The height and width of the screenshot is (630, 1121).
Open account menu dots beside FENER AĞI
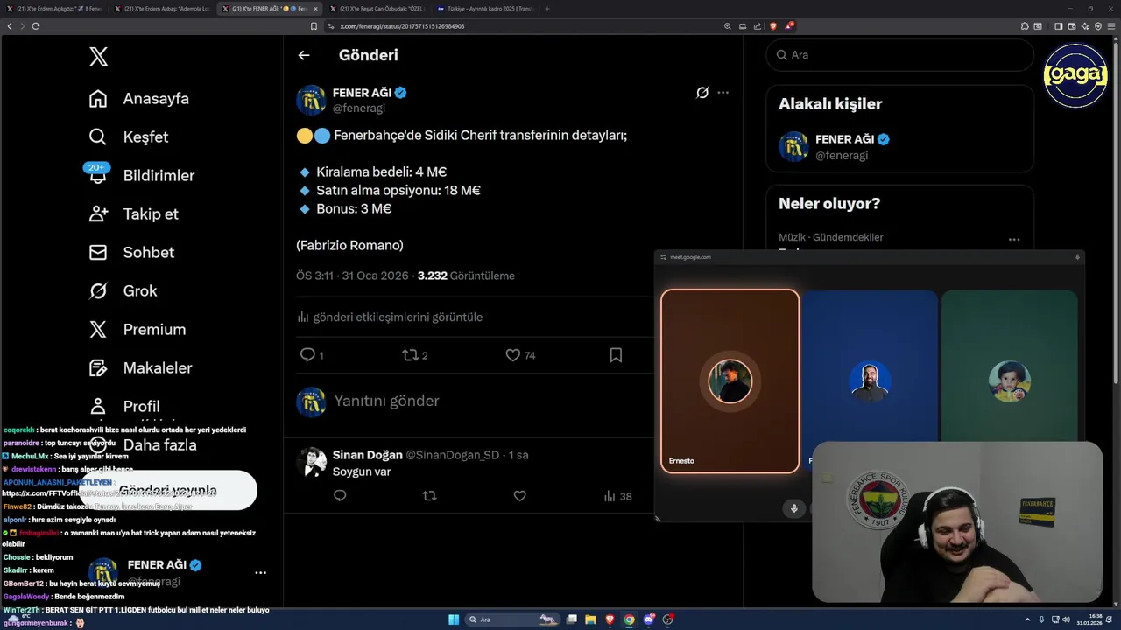[260, 573]
